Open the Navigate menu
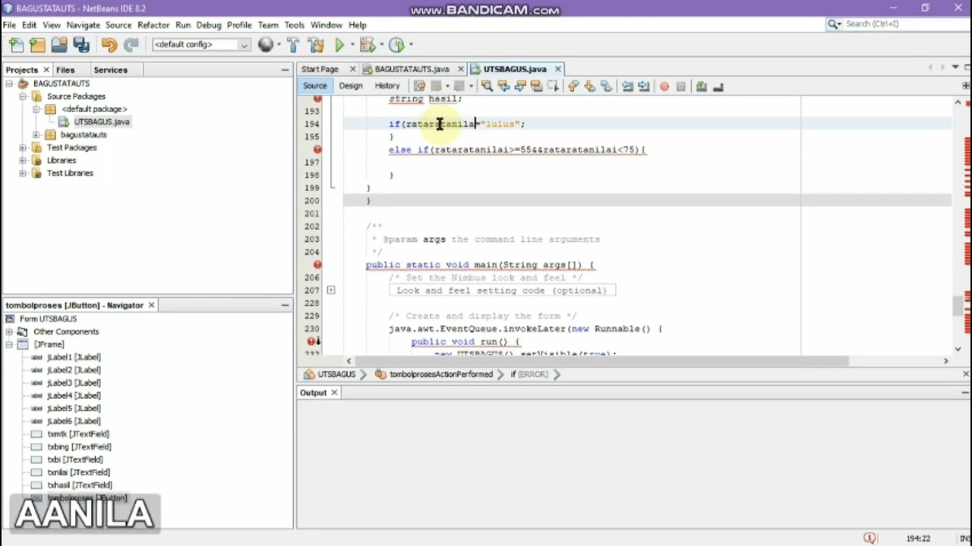This screenshot has height=546, width=972. tap(83, 25)
